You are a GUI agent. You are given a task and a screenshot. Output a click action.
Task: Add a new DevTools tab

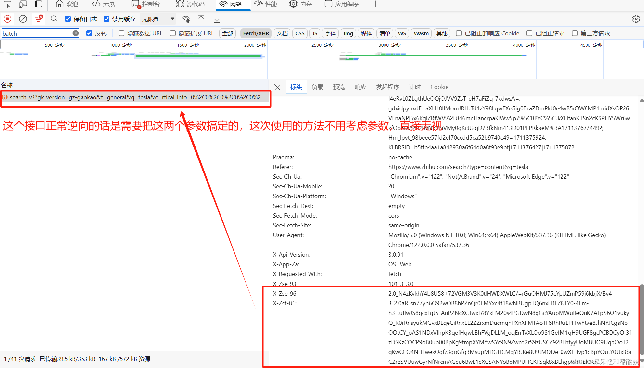click(375, 4)
